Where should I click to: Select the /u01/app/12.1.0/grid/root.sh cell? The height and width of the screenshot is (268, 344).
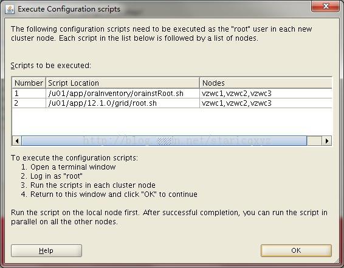pos(123,103)
